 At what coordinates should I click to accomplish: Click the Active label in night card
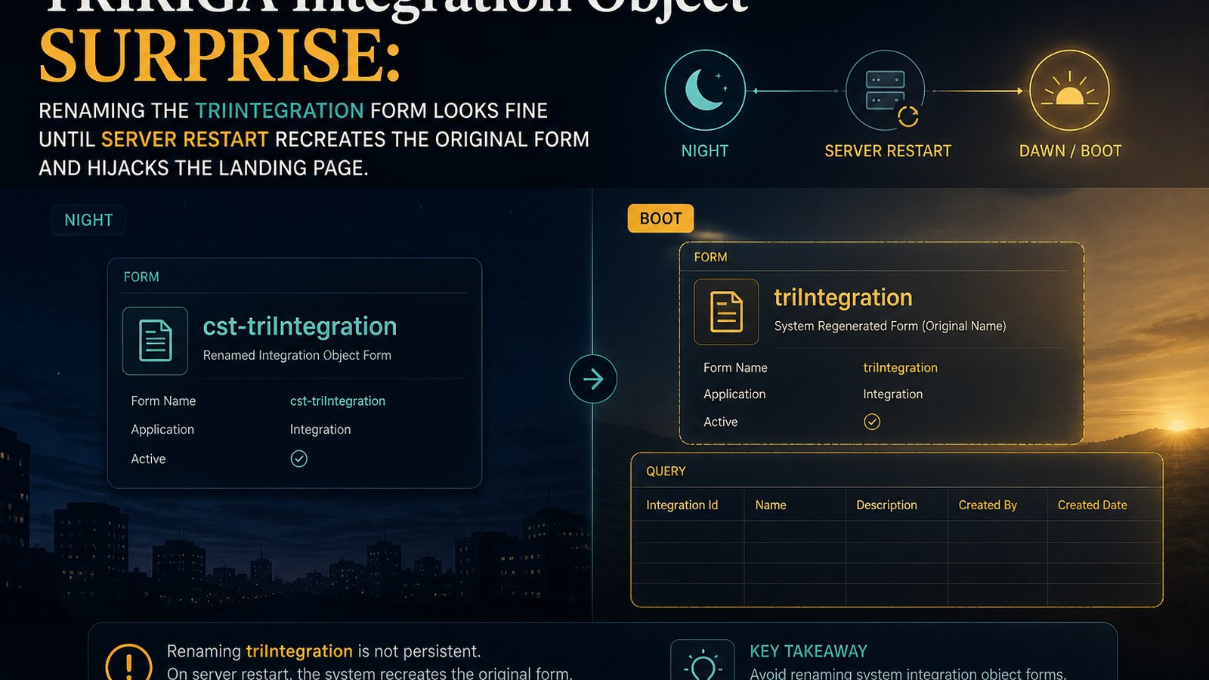[x=148, y=459]
